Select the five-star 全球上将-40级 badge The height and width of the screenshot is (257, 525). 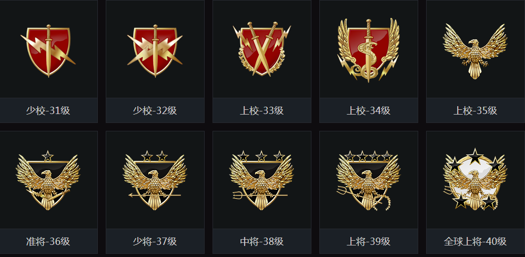475,179
